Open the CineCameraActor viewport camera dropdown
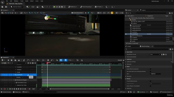 (x=77, y=13)
